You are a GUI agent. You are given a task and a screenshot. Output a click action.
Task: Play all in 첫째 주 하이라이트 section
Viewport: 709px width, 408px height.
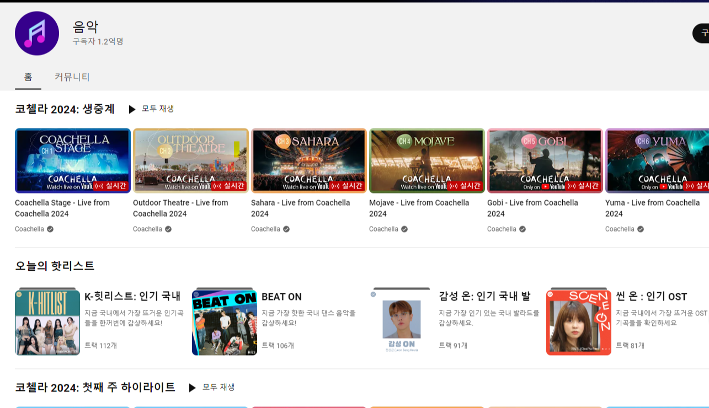[212, 388]
